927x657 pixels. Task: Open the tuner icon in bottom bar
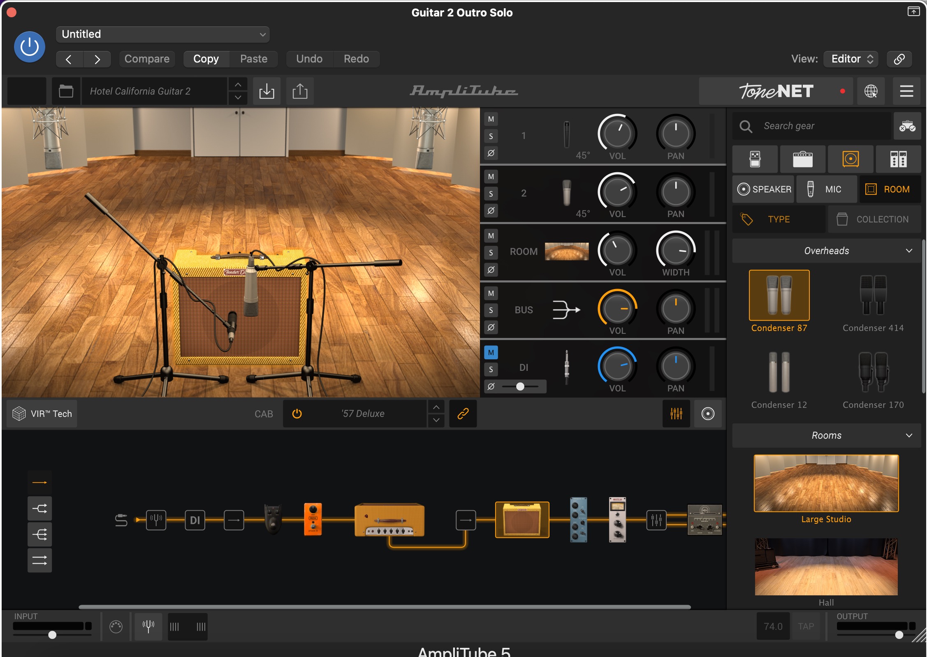point(148,627)
